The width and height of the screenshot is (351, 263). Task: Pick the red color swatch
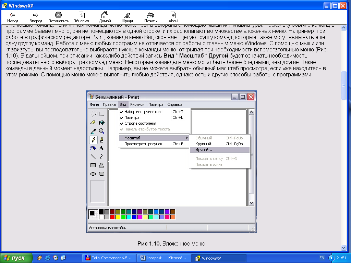click(x=112, y=217)
